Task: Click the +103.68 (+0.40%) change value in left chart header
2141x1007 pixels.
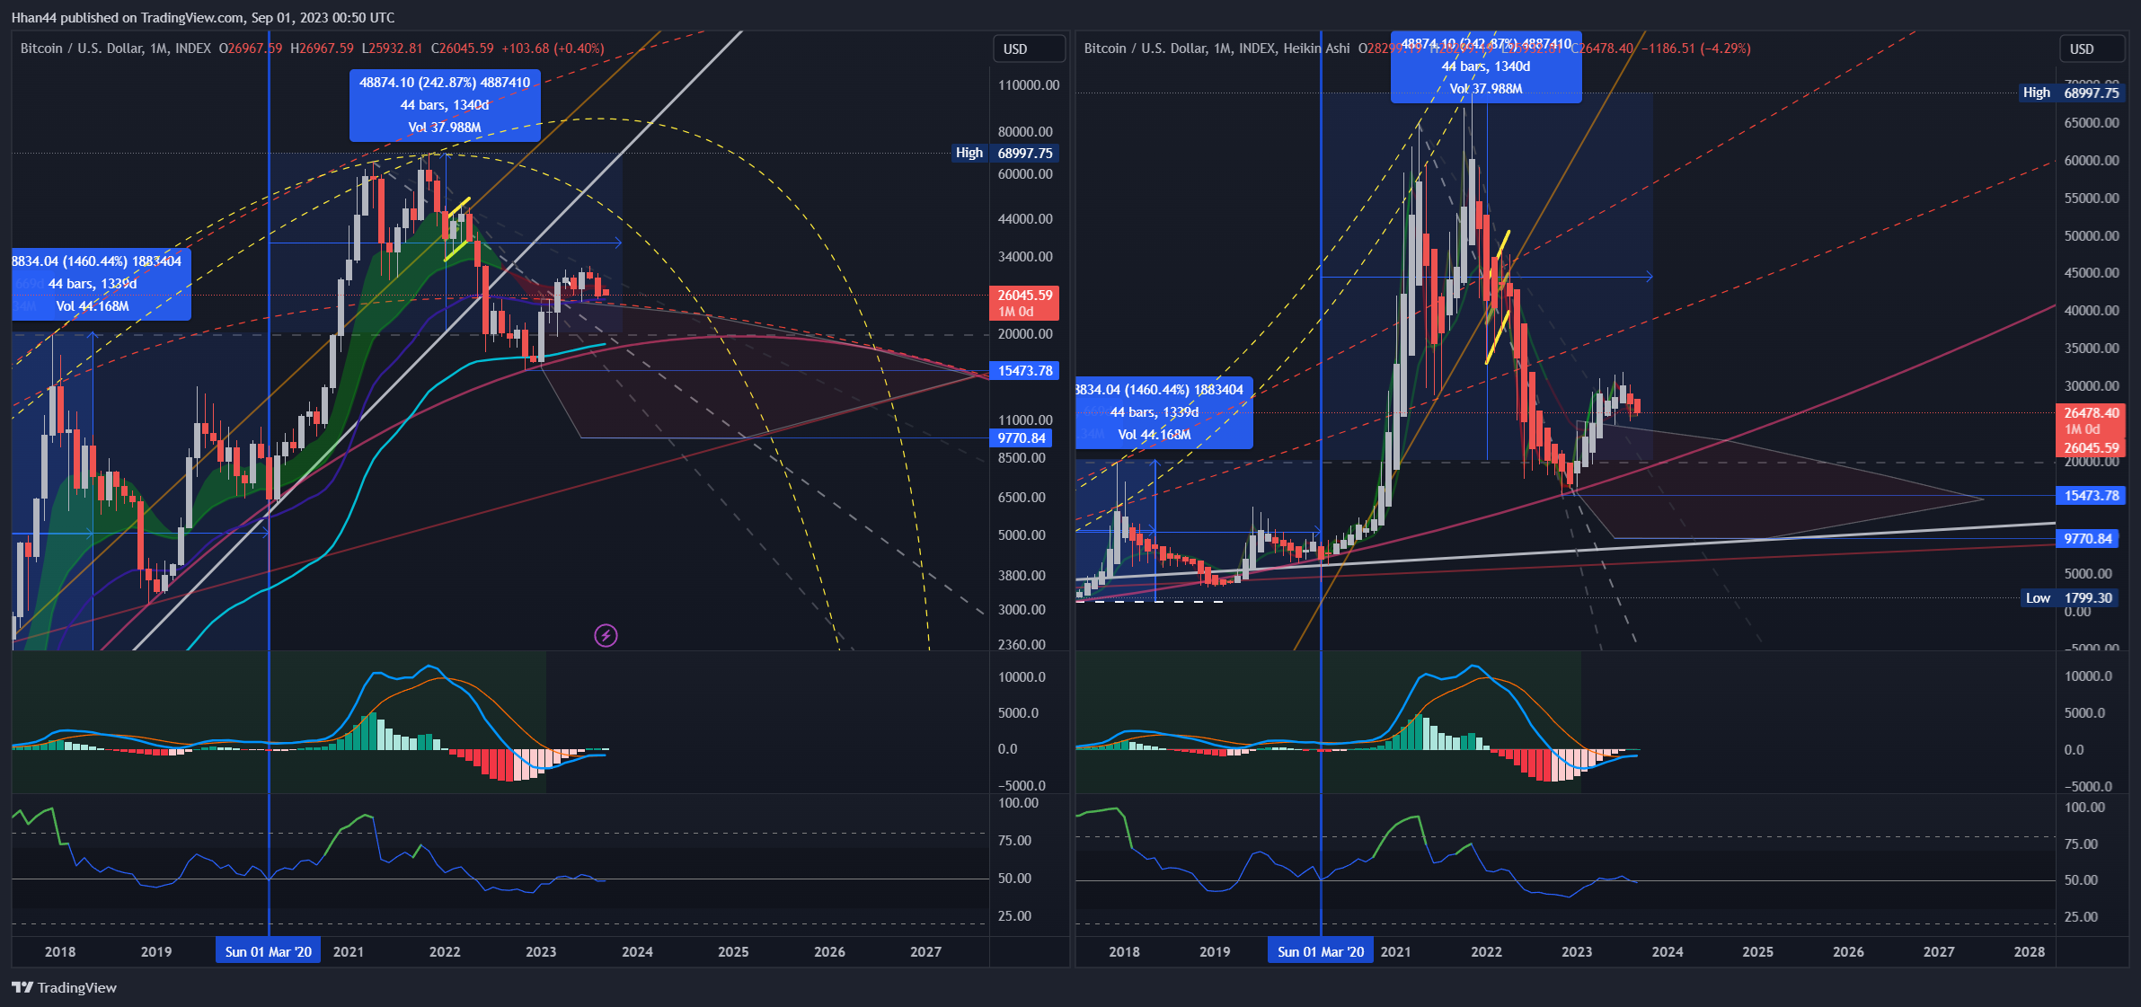Action: pyautogui.click(x=553, y=49)
